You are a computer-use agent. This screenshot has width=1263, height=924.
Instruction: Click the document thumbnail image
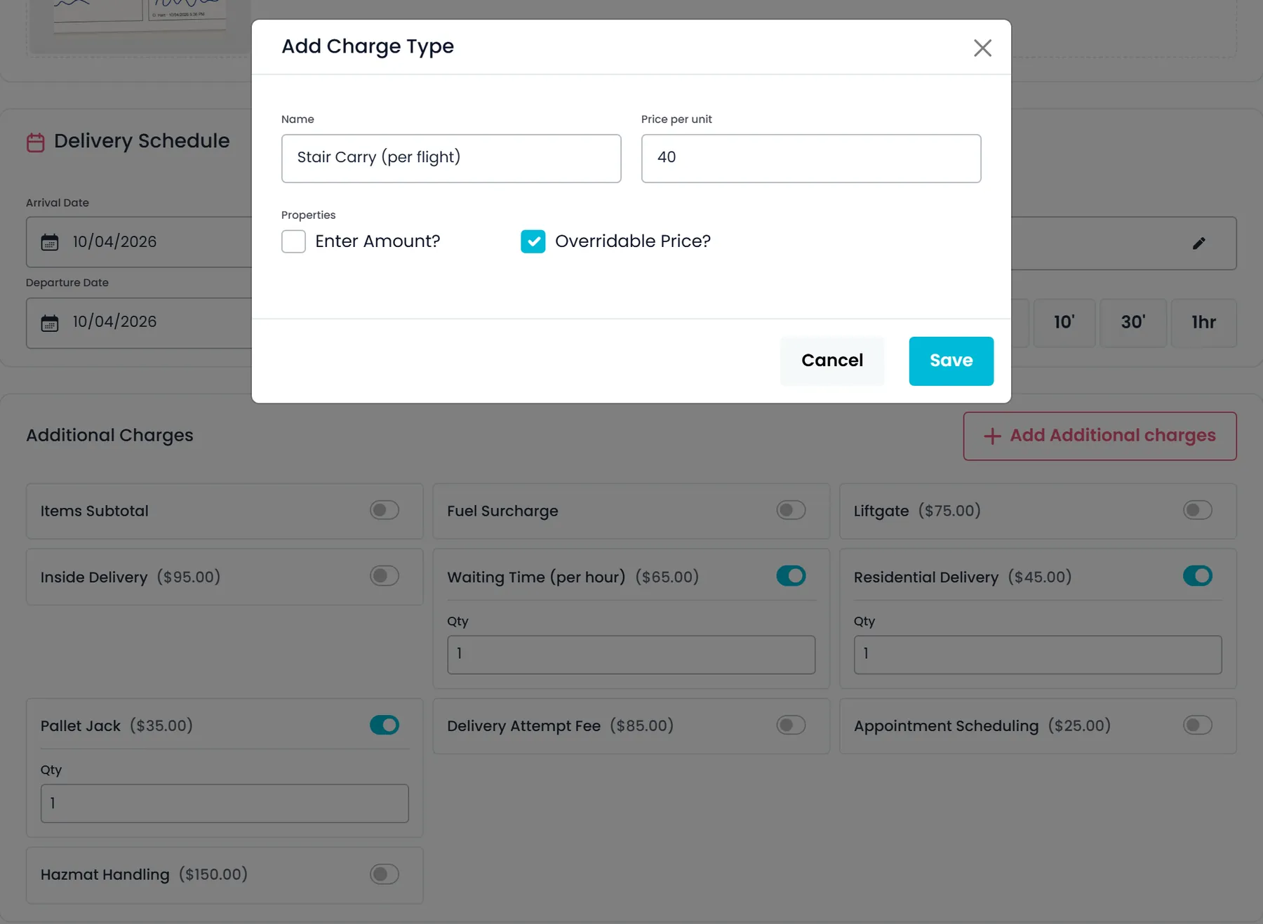140,17
